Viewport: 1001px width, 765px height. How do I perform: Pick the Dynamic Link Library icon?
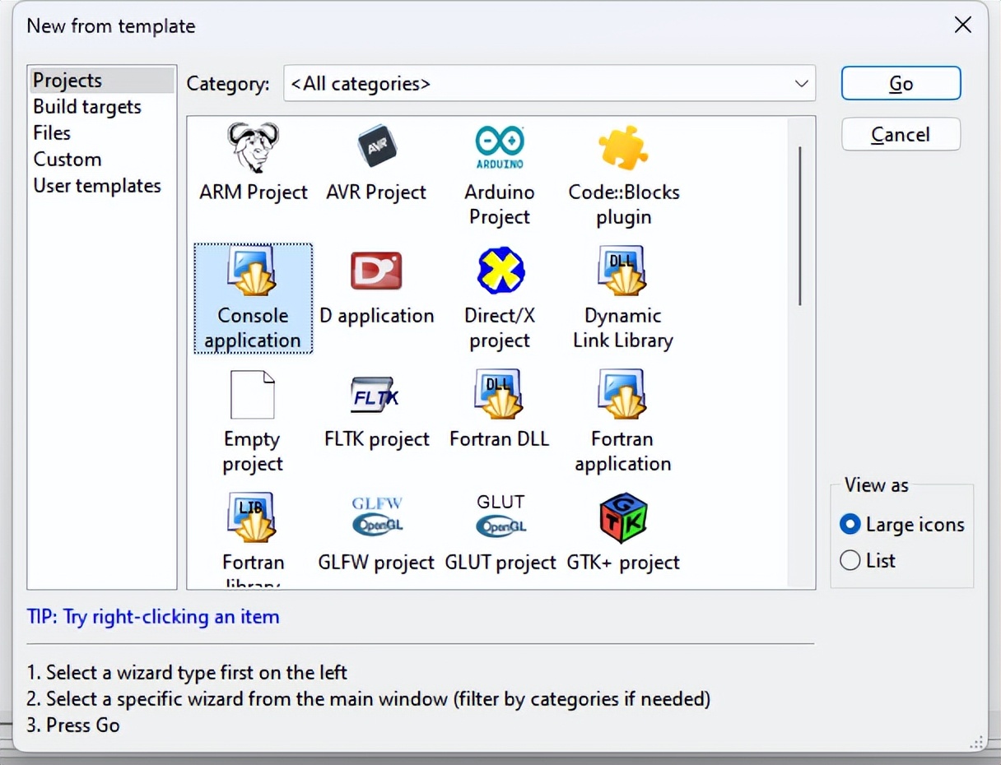(623, 271)
